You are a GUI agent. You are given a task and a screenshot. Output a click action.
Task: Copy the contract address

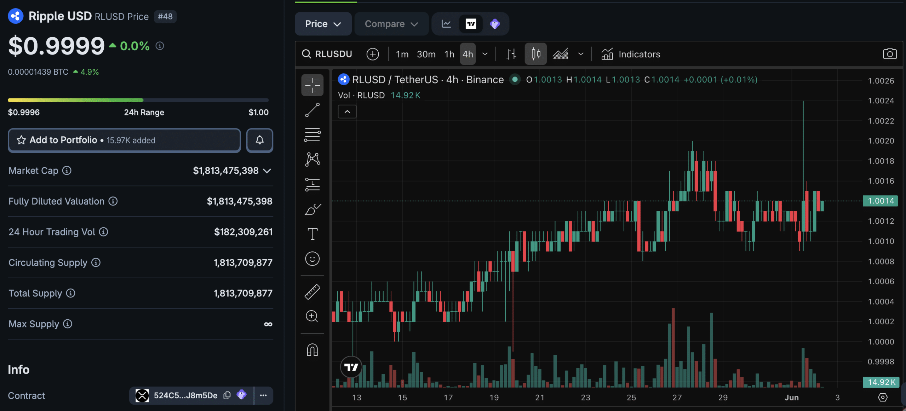tap(227, 395)
